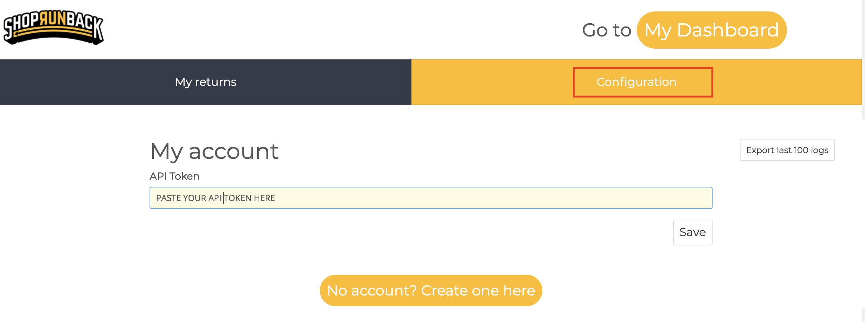865x322 pixels.
Task: Focus the API Token input field
Action: (431, 198)
